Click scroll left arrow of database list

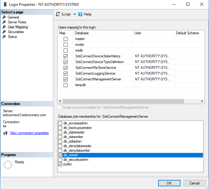click(60, 101)
